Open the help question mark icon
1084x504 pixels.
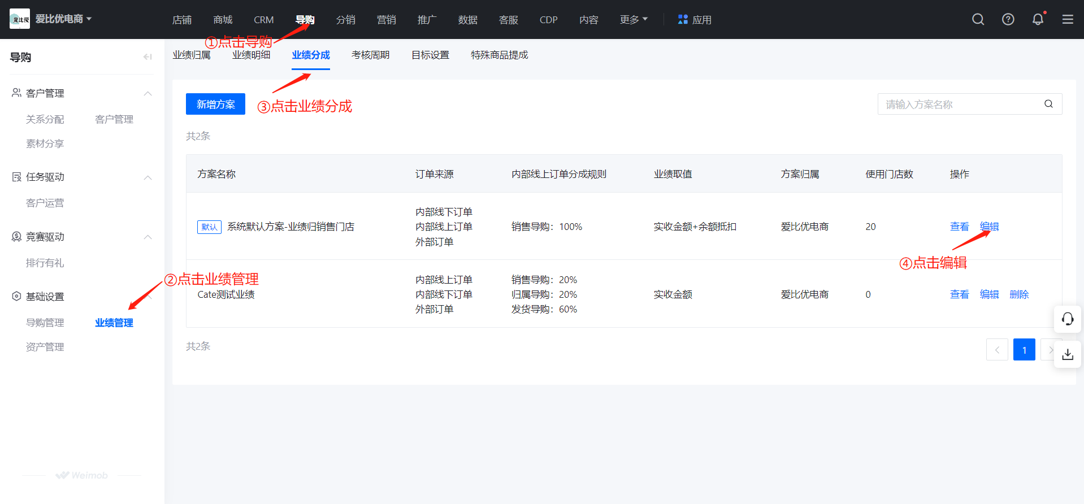click(1008, 19)
